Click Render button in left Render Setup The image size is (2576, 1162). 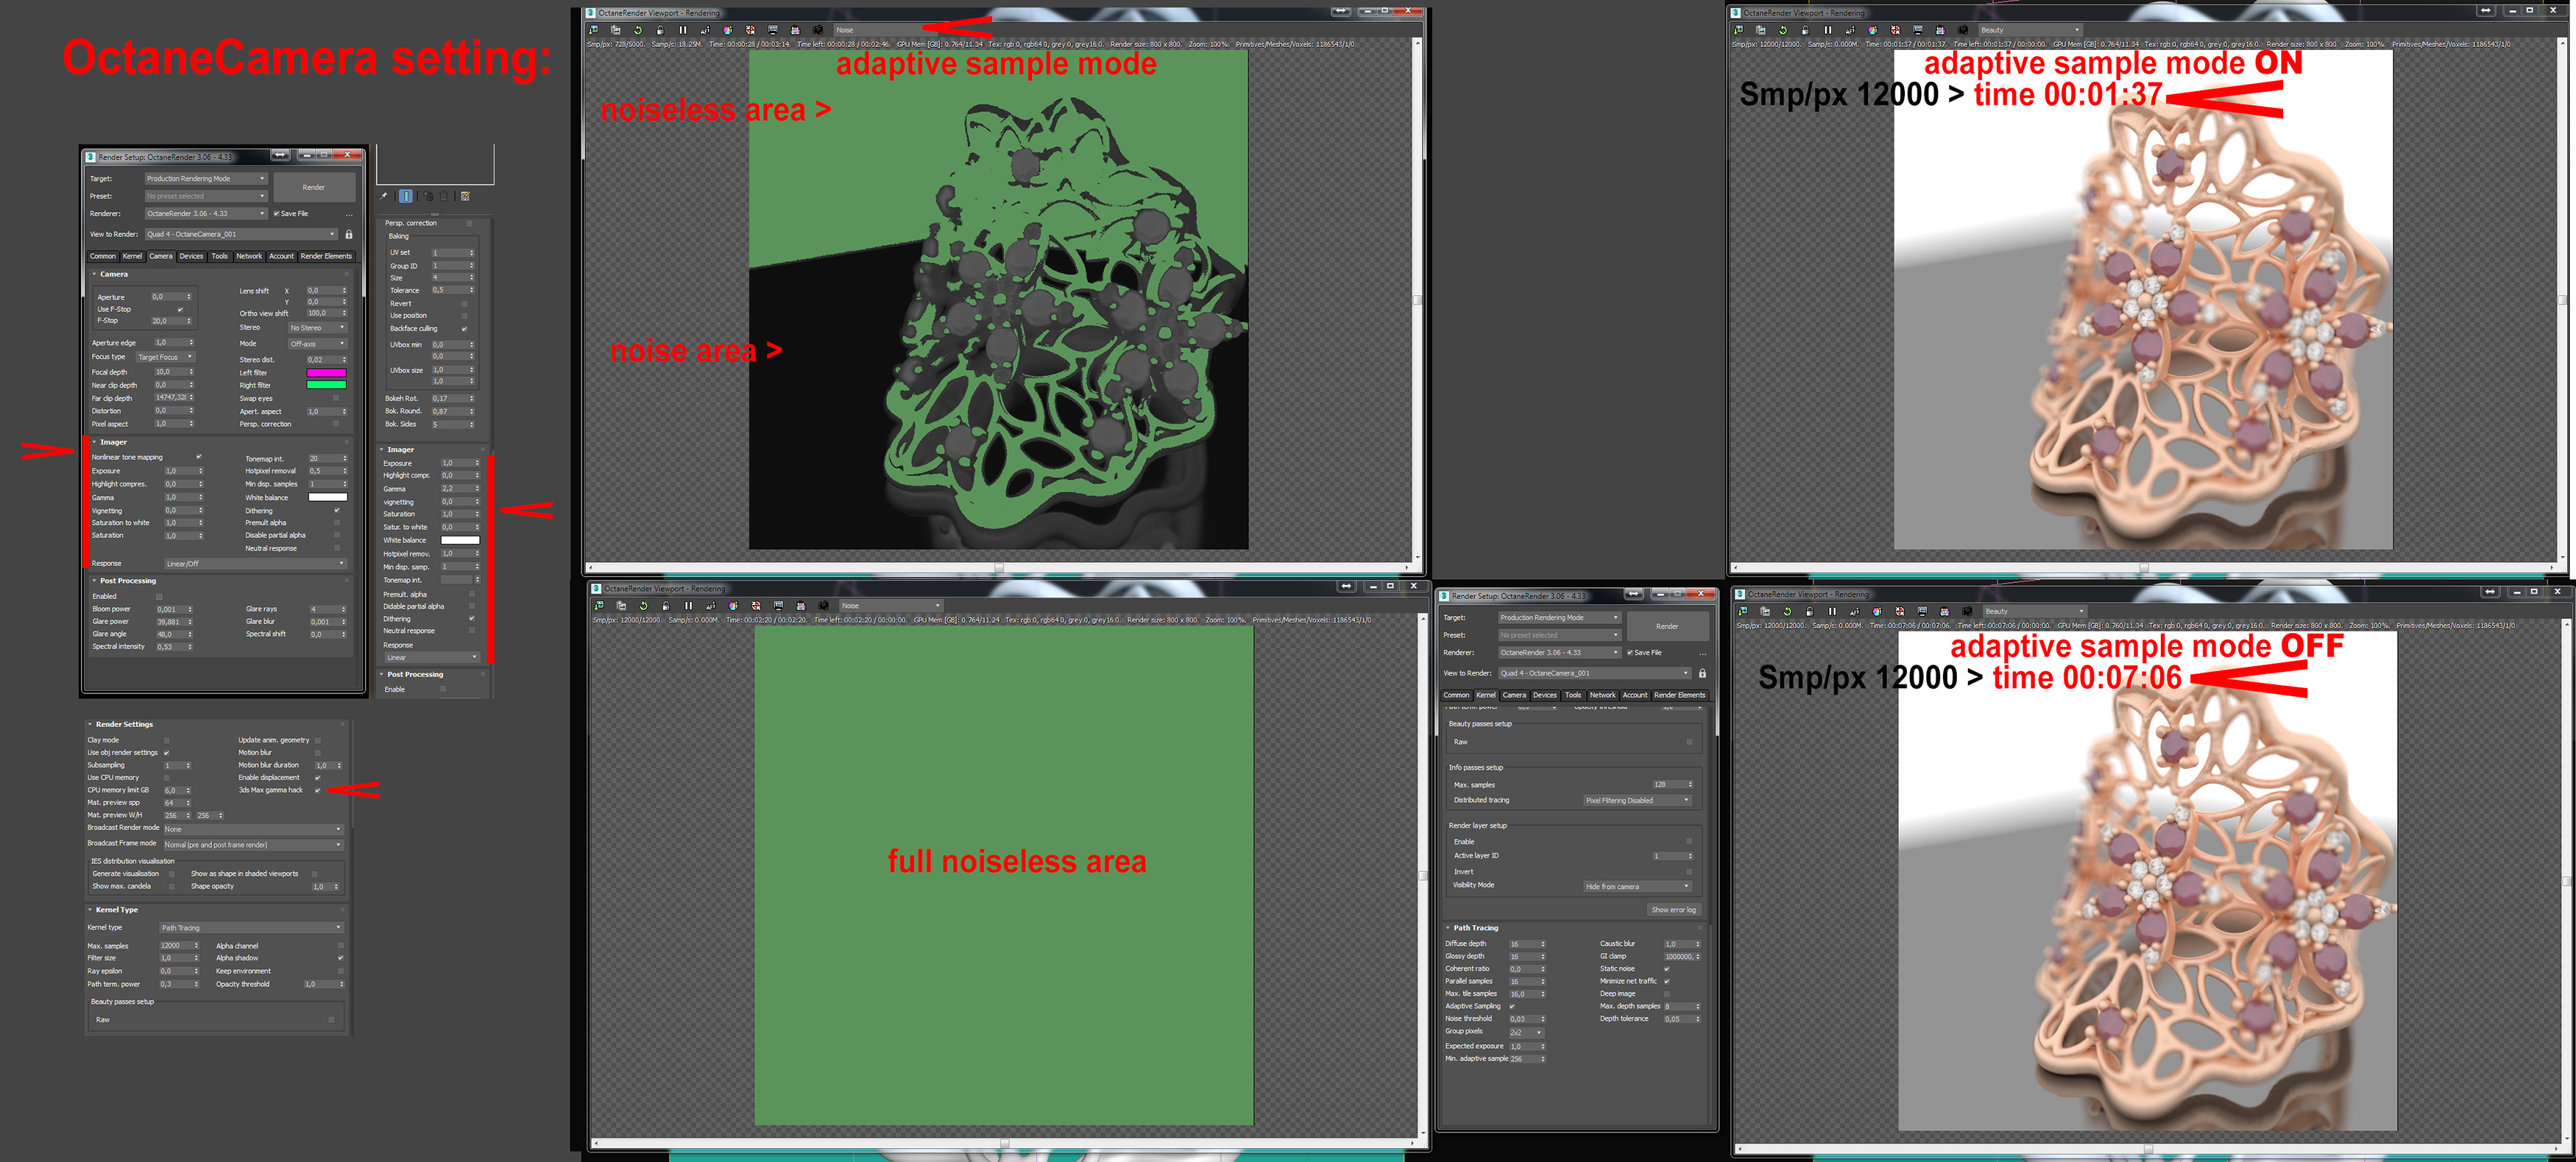314,187
